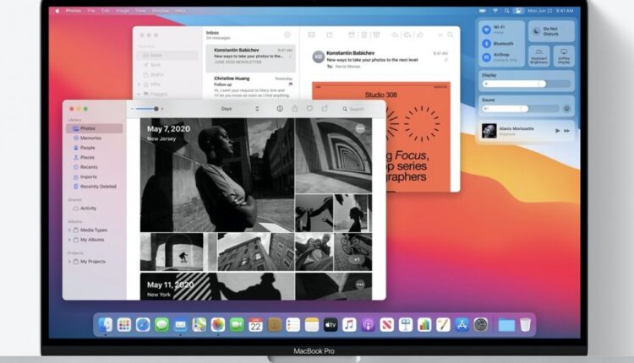
Task: Click the info icon in Photos toolbar
Action: [280, 109]
